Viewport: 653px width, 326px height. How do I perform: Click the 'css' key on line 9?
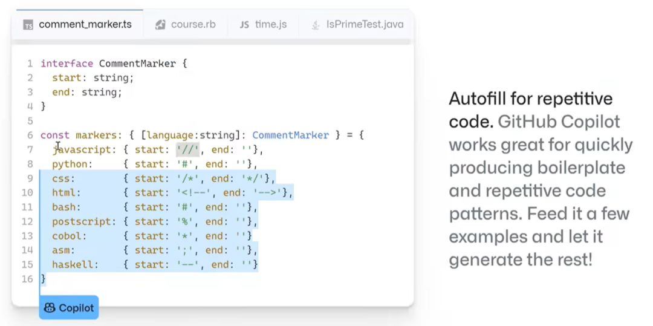pos(61,178)
